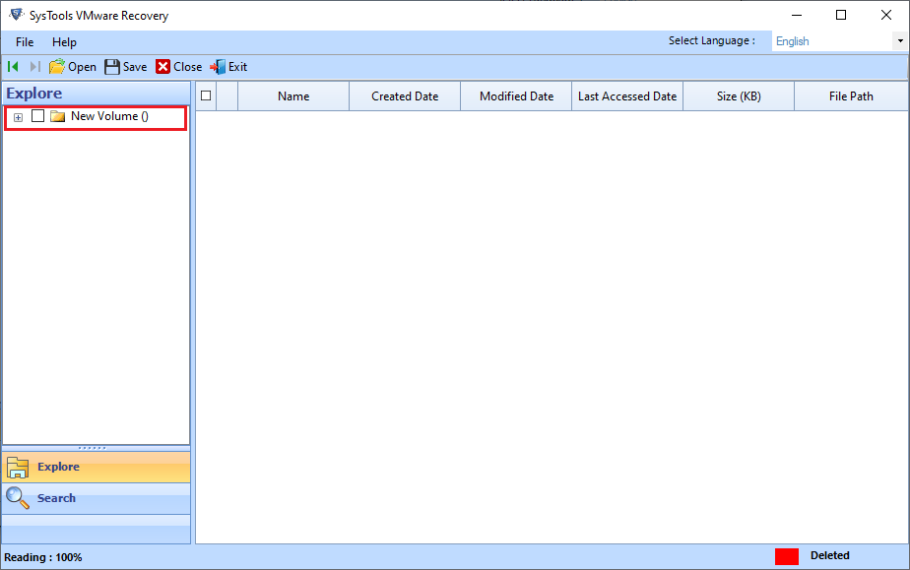Click the Size (KB) column header

pos(739,96)
